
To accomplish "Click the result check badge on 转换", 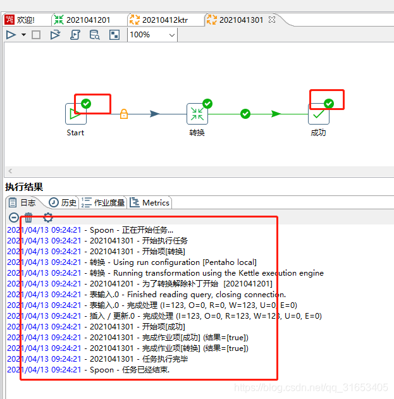I will [x=207, y=104].
